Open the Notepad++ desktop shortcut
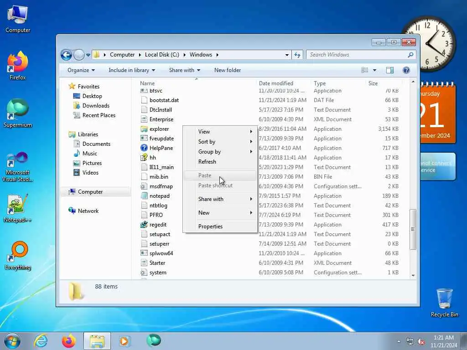The width and height of the screenshot is (467, 350). click(18, 208)
